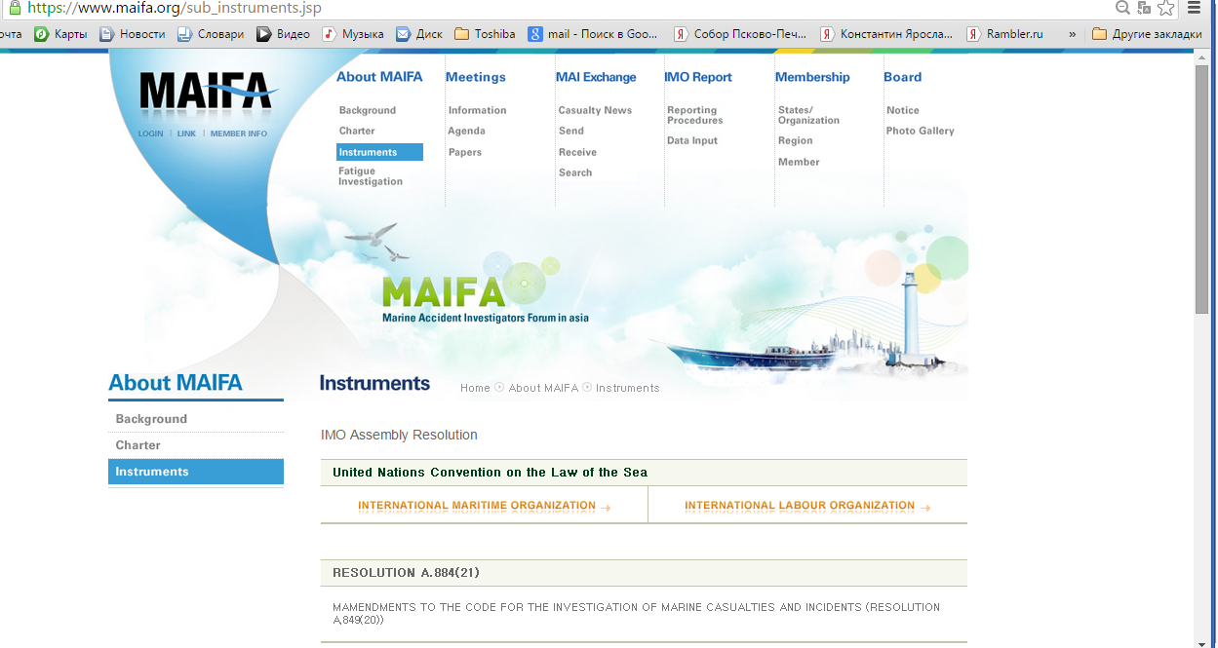Viewport: 1218px width, 648px height.
Task: Click Instruments in the breadcrumb trail
Action: (x=628, y=388)
